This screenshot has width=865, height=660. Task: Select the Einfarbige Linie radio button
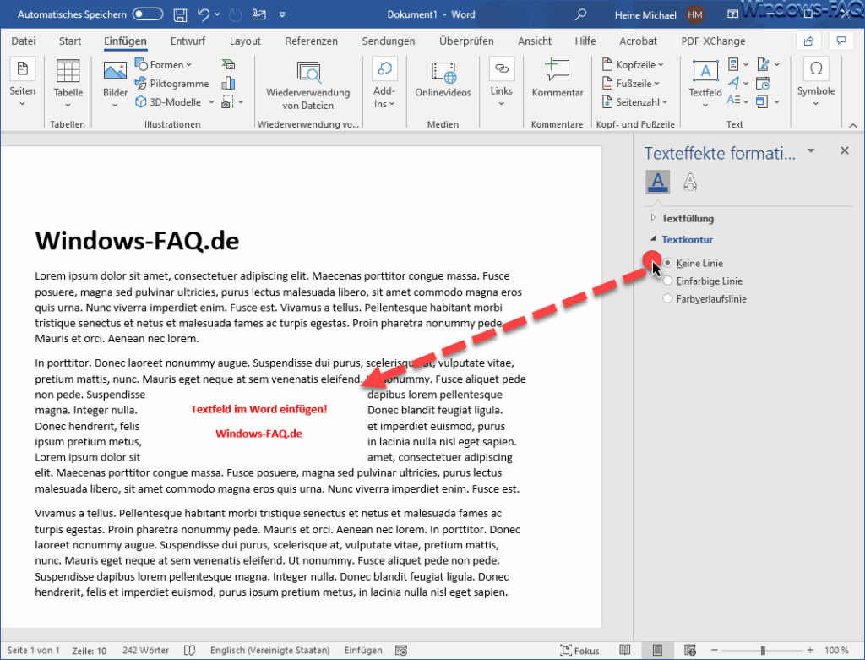point(667,281)
